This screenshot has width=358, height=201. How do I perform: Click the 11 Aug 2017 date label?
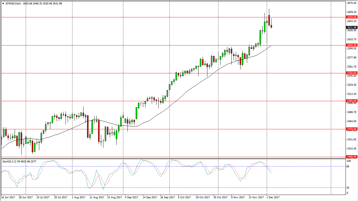[x=96, y=197]
